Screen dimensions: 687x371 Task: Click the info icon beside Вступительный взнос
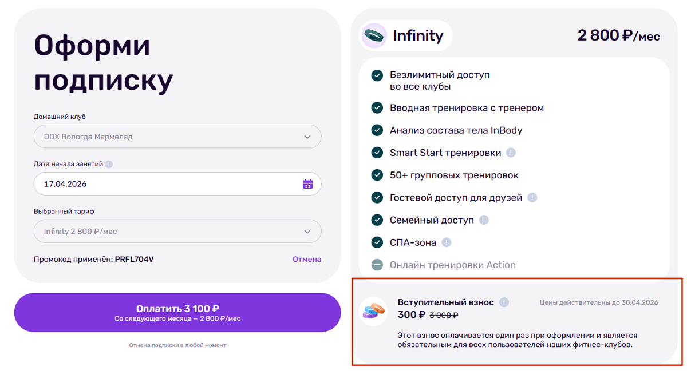point(503,302)
